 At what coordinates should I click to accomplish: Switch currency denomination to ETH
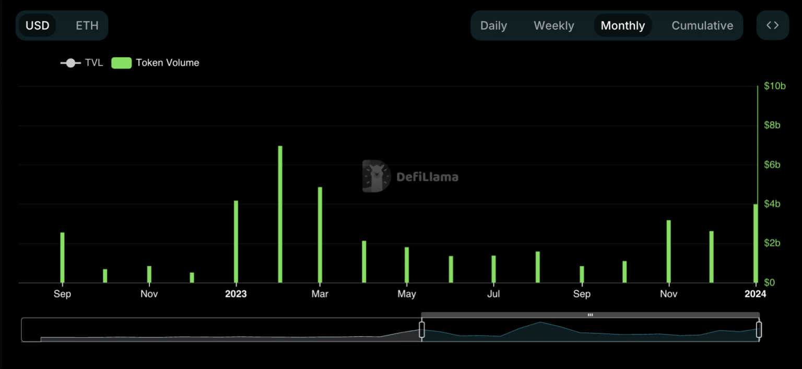[x=87, y=26]
